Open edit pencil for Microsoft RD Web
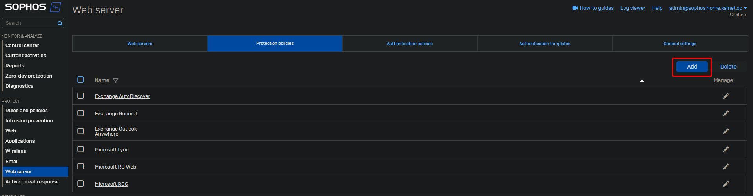Screen dimensions: 753x196 point(726,167)
